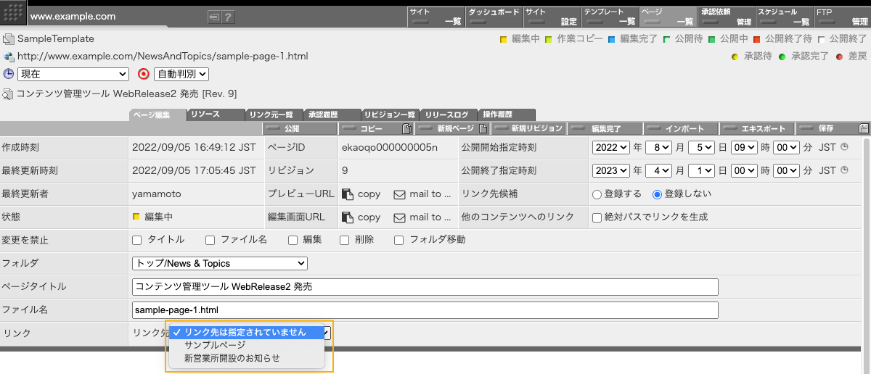Screen dimensions: 871x374
Task: Click copy icon in プレビューURL row
Action: point(348,194)
